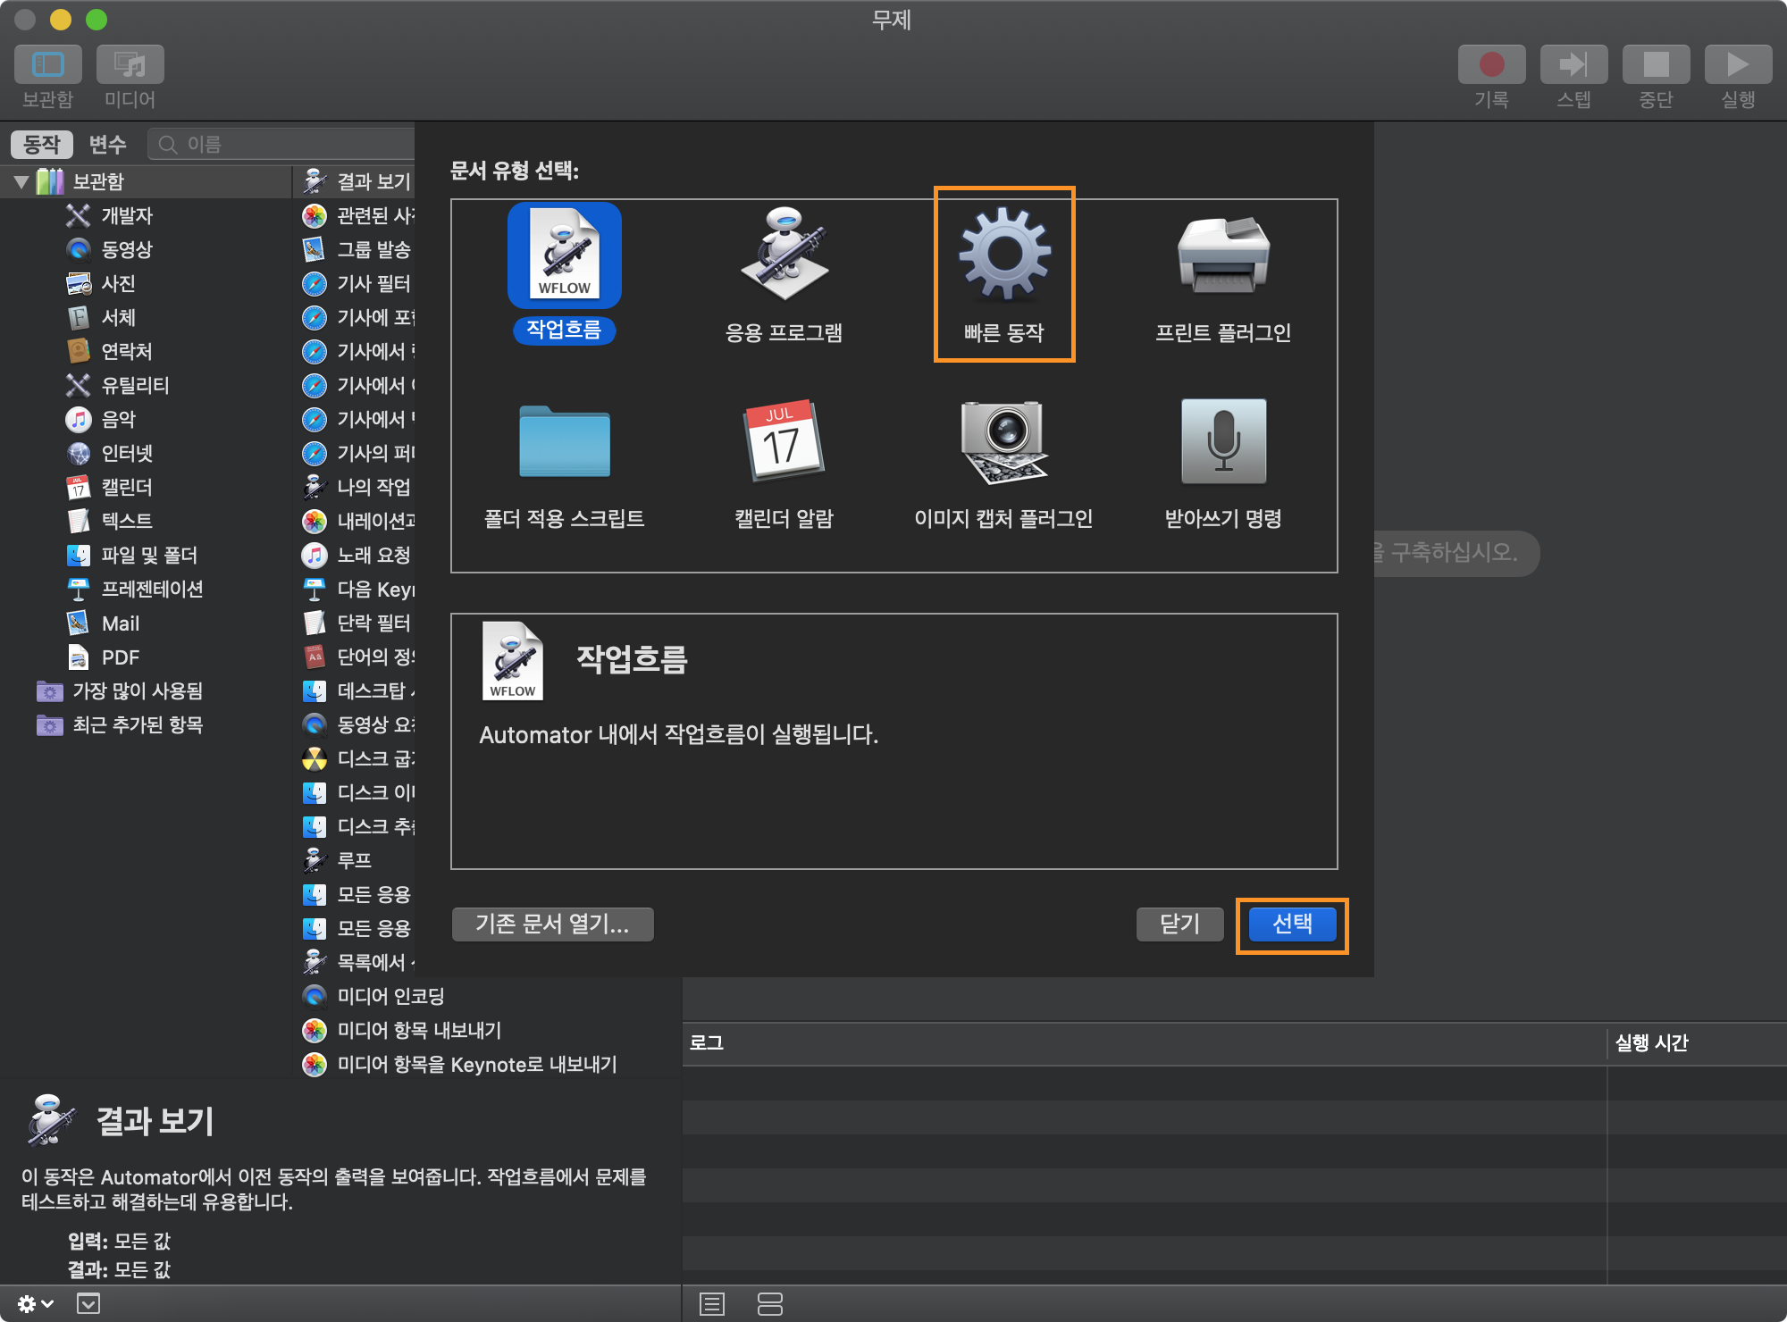Toggle the description pane checkmark button
The image size is (1787, 1322).
tap(88, 1304)
